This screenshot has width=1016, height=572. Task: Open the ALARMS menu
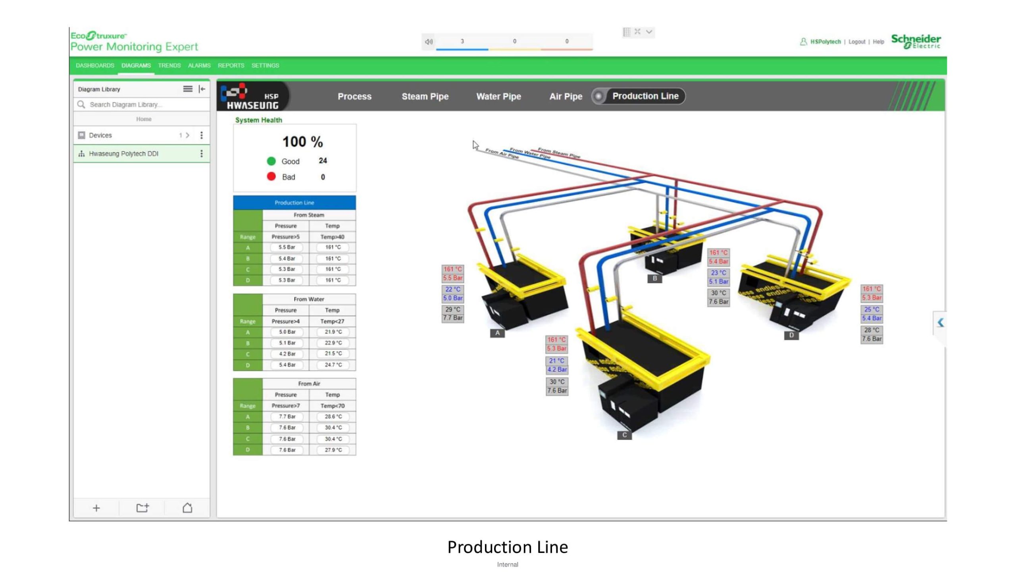point(199,66)
